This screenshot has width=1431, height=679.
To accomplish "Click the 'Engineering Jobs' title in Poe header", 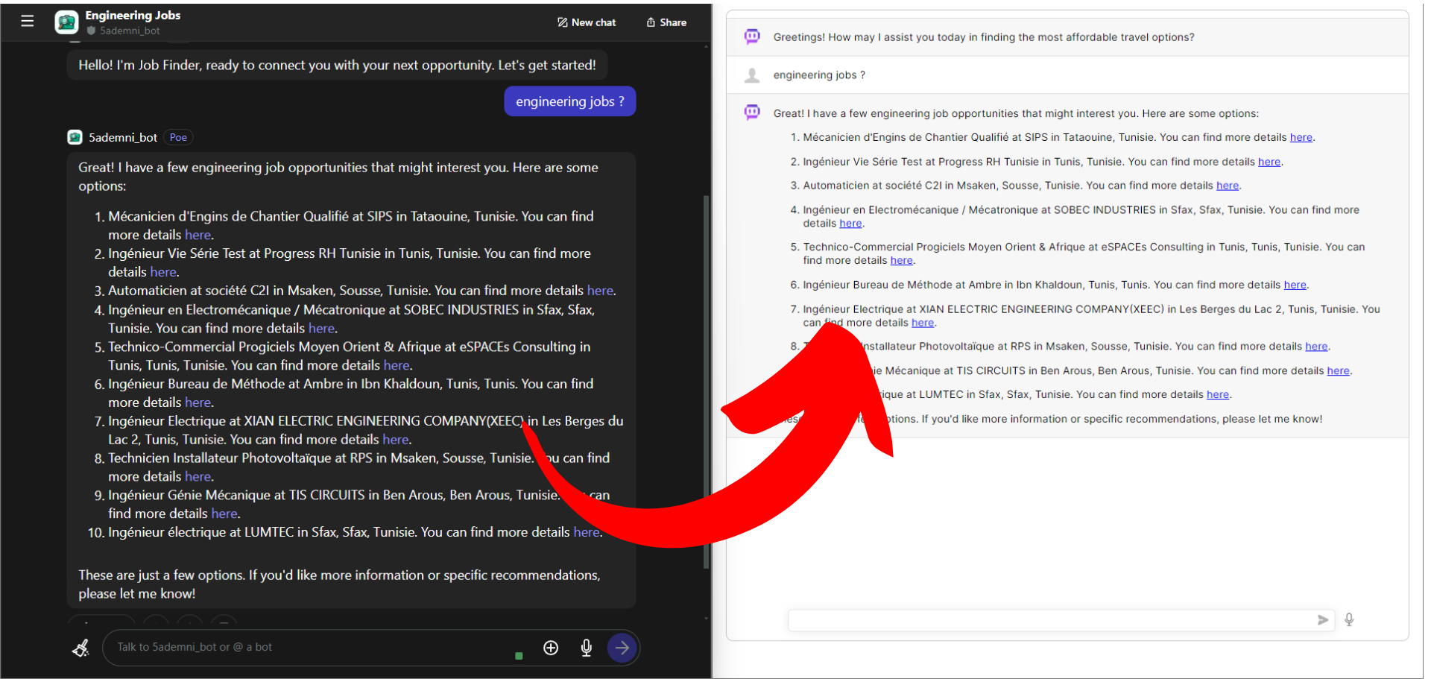I will (133, 15).
